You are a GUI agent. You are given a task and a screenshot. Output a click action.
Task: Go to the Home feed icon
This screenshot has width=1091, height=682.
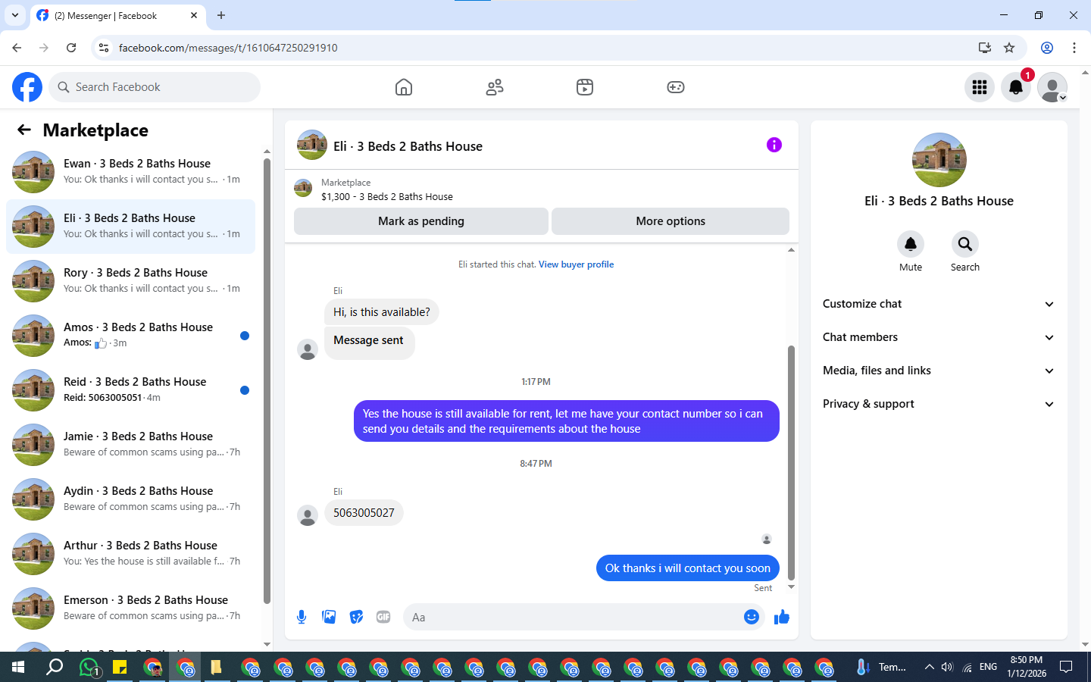coord(404,87)
